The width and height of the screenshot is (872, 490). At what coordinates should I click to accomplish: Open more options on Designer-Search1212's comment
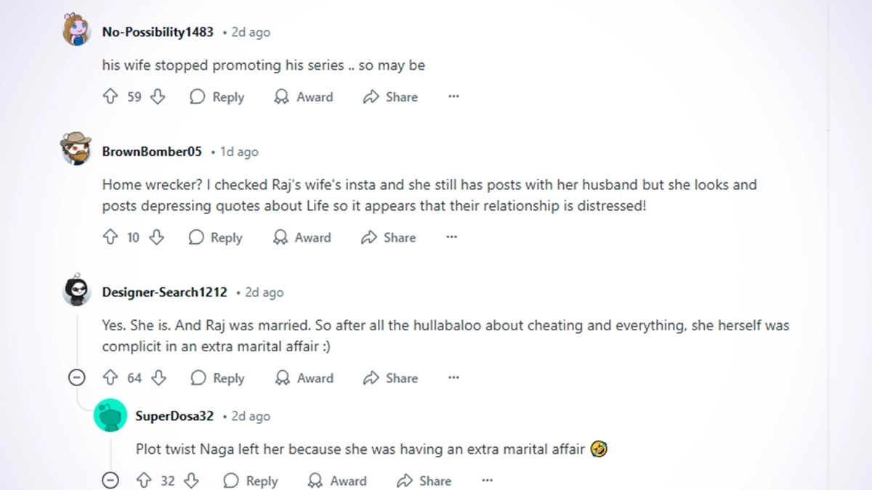tap(454, 378)
